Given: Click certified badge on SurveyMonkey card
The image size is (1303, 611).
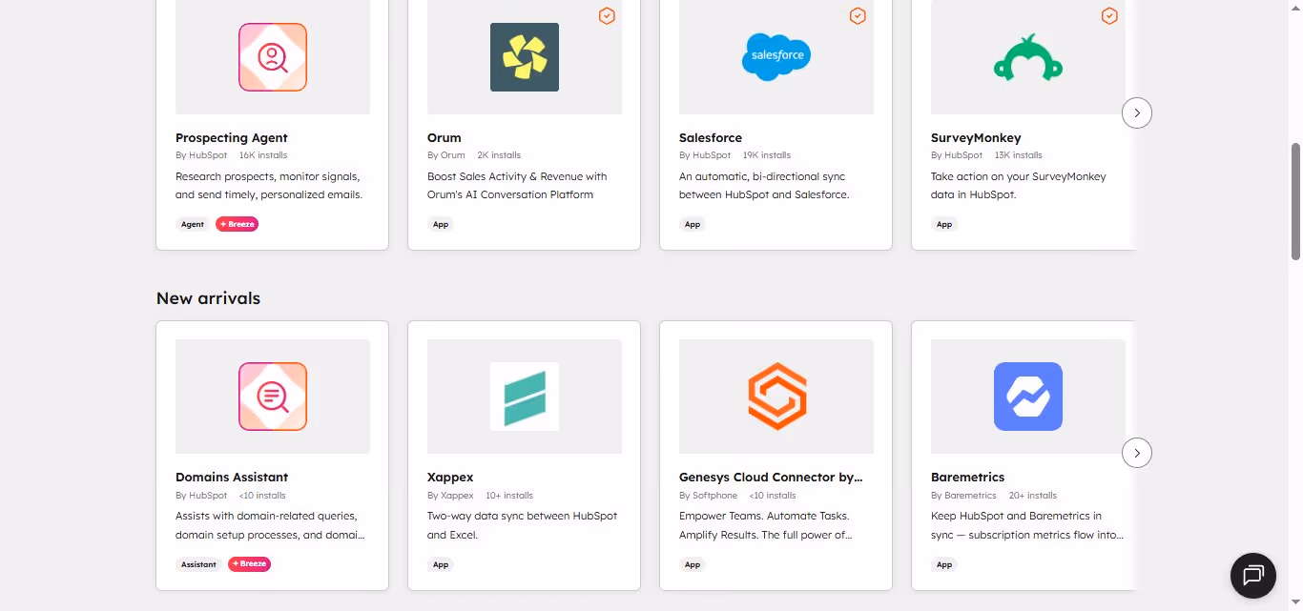Looking at the screenshot, I should click(x=1109, y=16).
